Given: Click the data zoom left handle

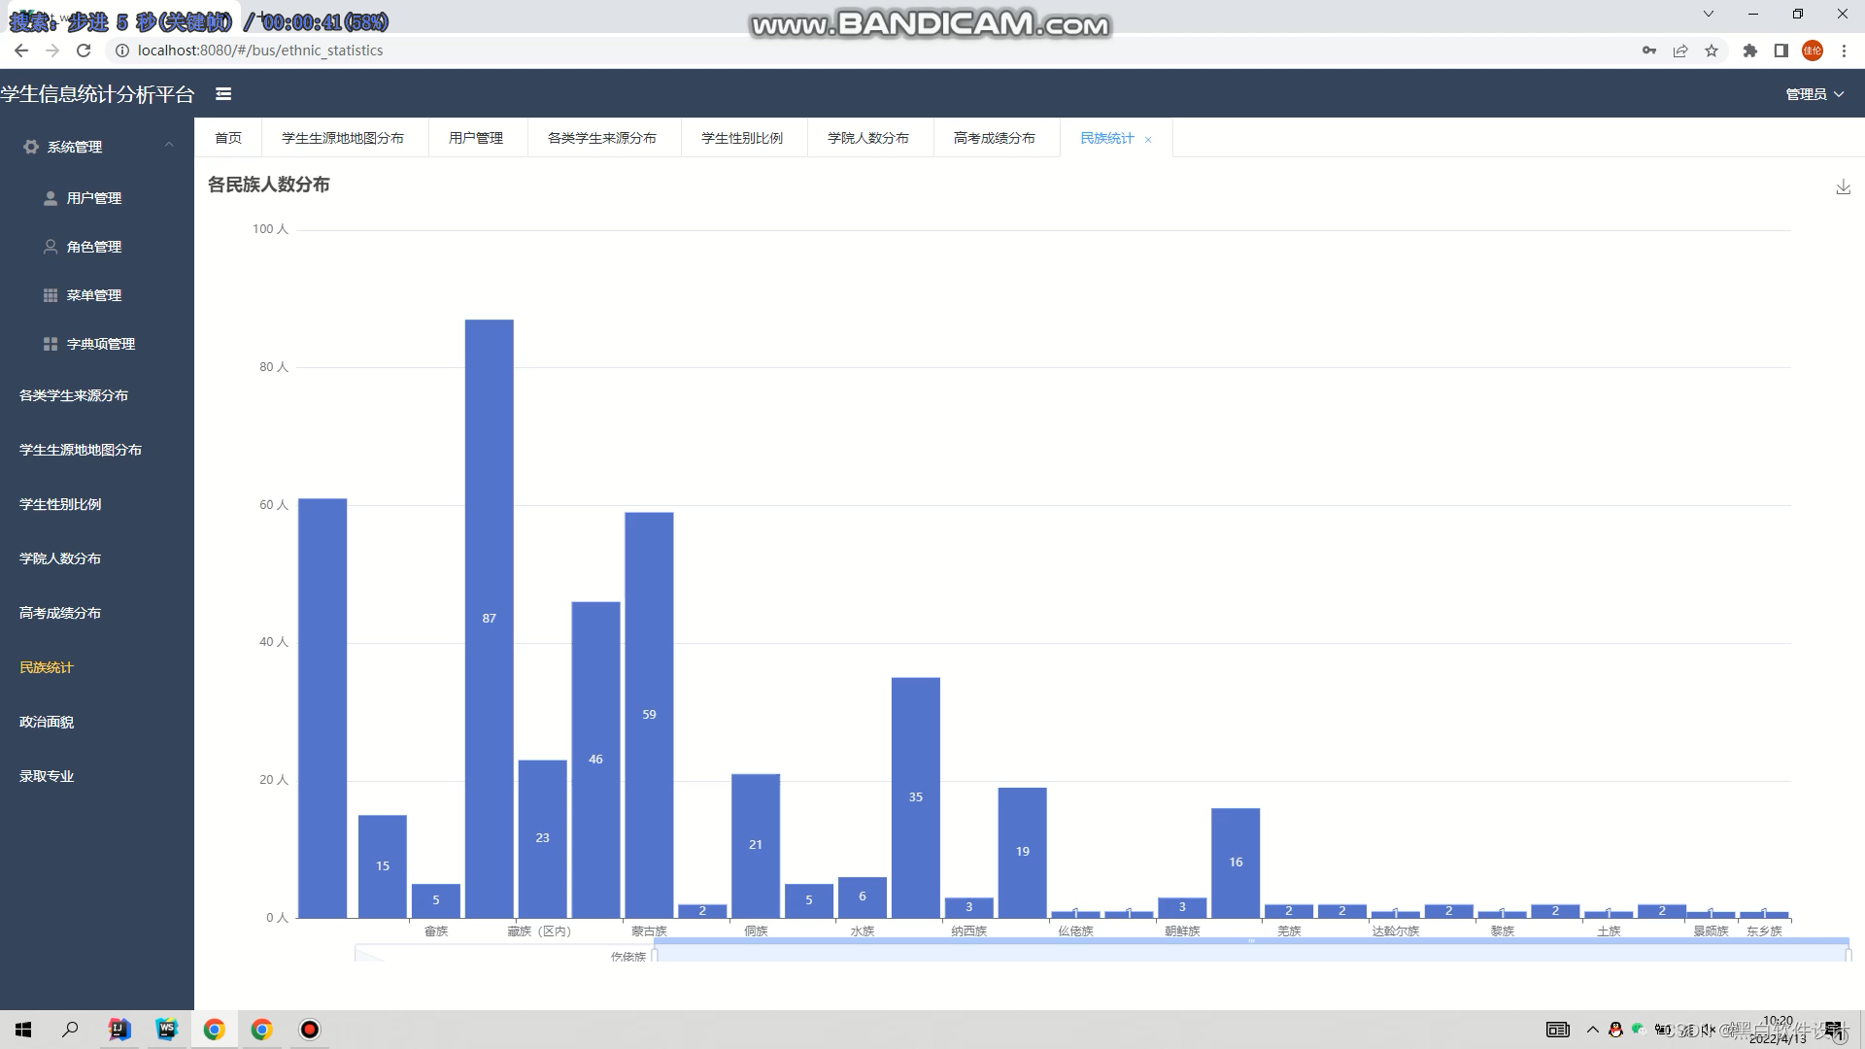Looking at the screenshot, I should click(x=655, y=955).
